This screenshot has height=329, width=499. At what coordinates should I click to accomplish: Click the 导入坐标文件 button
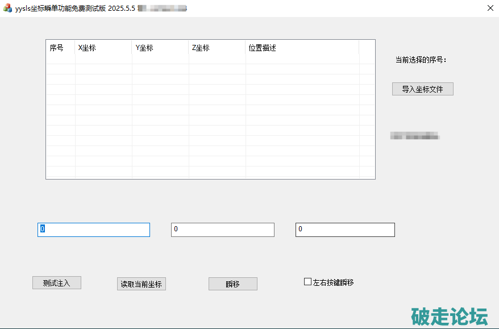click(422, 89)
